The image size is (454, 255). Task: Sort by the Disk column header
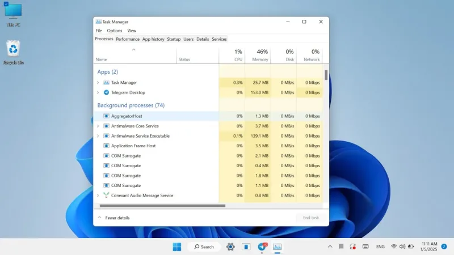tap(283, 56)
